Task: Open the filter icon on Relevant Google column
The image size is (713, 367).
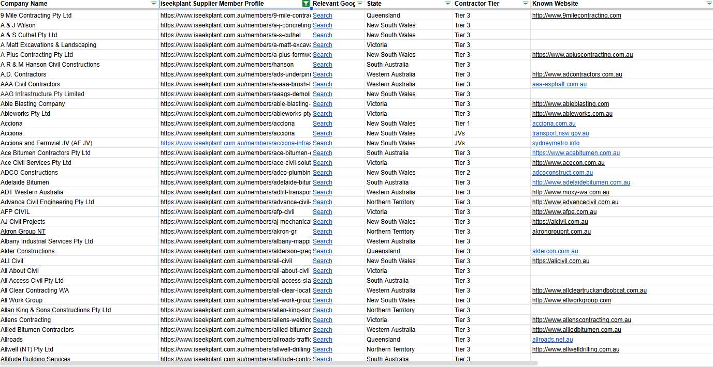Action: (360, 4)
